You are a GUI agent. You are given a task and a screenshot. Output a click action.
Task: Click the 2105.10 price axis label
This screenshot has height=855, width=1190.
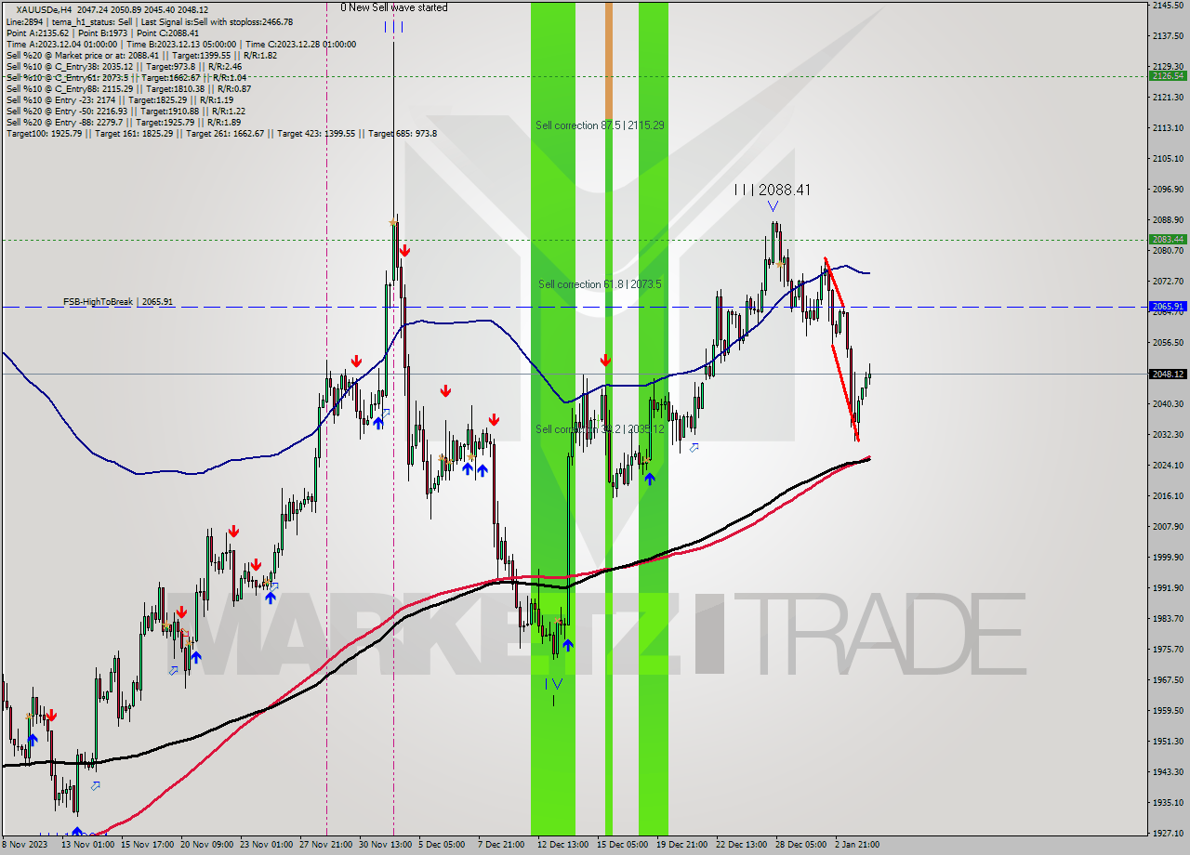(x=1168, y=159)
